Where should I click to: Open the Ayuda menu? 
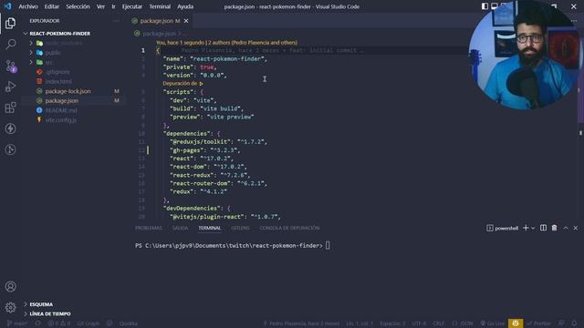[x=185, y=6]
